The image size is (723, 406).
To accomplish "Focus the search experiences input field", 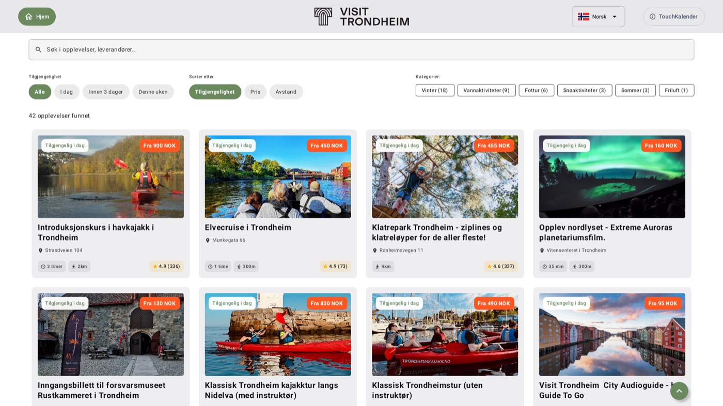I will [361, 50].
